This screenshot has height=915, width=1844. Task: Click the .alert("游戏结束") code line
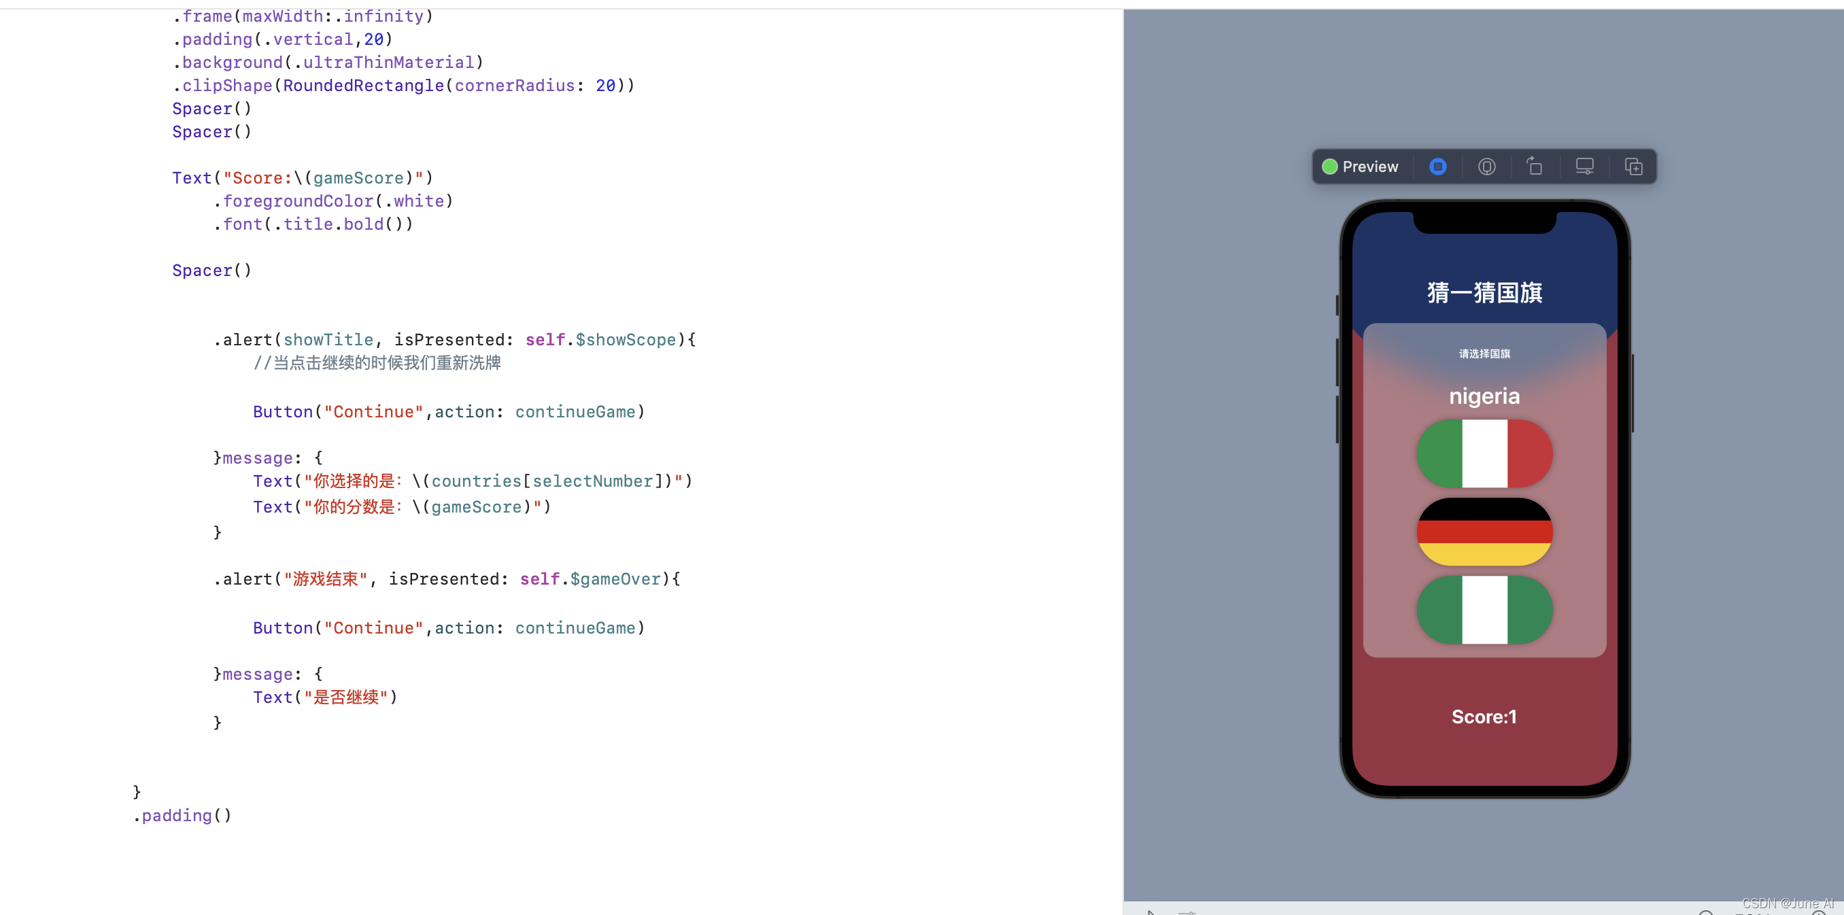(x=446, y=579)
